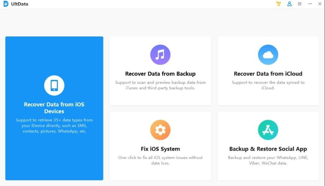The width and height of the screenshot is (325, 186).
Task: Close the UltData window
Action: click(320, 4)
